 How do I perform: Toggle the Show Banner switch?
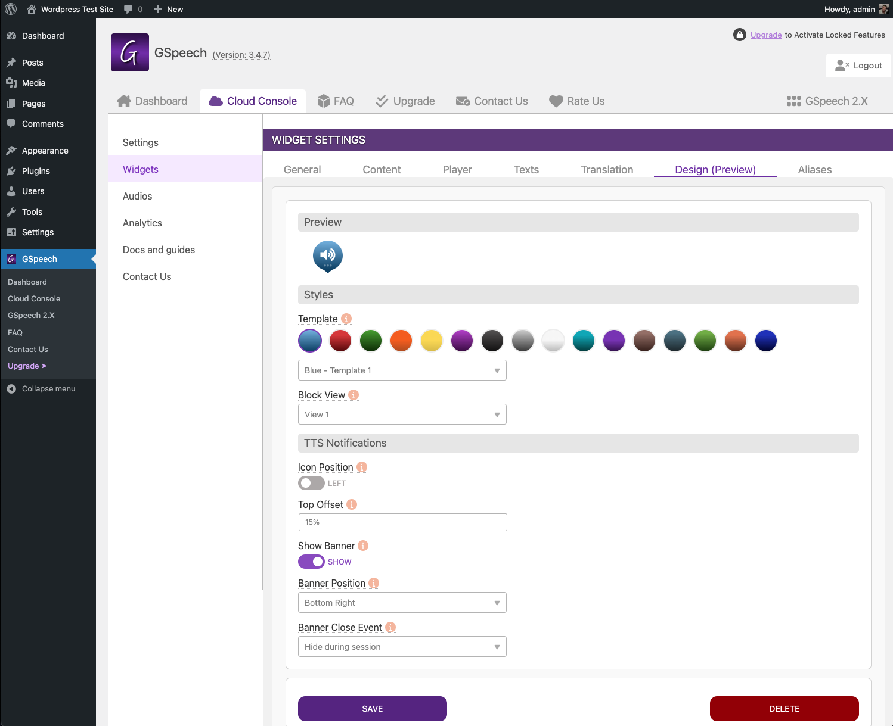tap(311, 562)
